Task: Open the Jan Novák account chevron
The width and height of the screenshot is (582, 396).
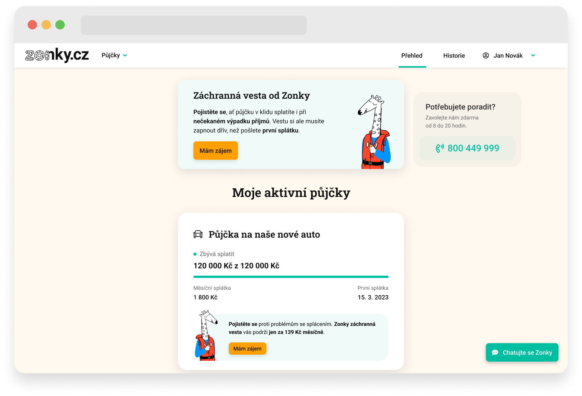Action: [x=533, y=55]
